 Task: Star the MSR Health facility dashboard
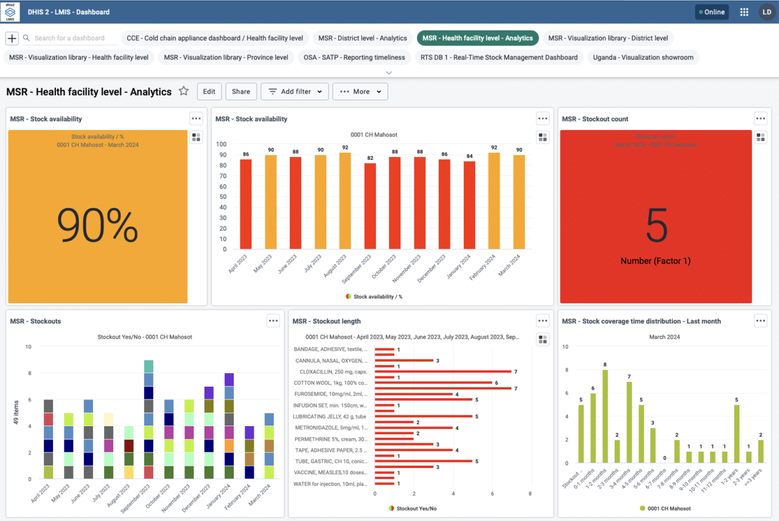(x=183, y=91)
